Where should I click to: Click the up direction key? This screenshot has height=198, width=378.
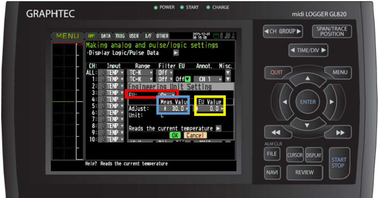[308, 79]
